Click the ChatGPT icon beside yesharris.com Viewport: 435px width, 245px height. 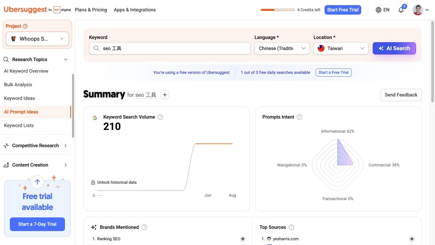pyautogui.click(x=412, y=239)
